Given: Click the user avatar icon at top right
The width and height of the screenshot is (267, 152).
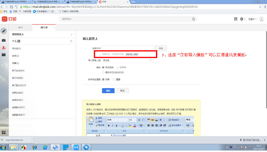Looking at the screenshot, I should click(x=261, y=19).
